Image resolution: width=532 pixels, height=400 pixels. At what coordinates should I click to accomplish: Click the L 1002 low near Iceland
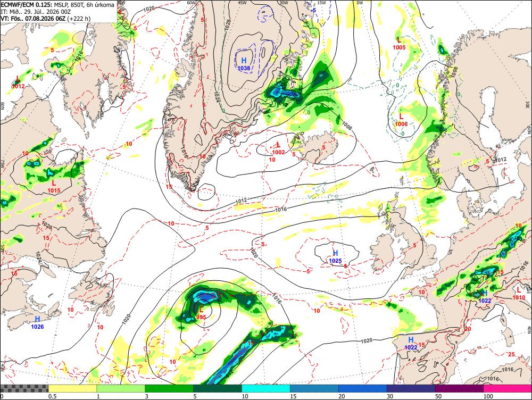pyautogui.click(x=278, y=148)
